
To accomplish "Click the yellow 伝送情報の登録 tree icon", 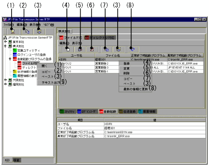I will 15,72.
